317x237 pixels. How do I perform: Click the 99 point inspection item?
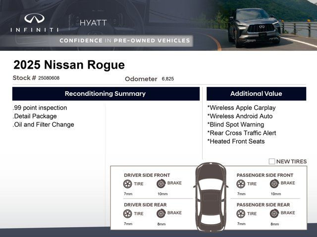point(40,108)
